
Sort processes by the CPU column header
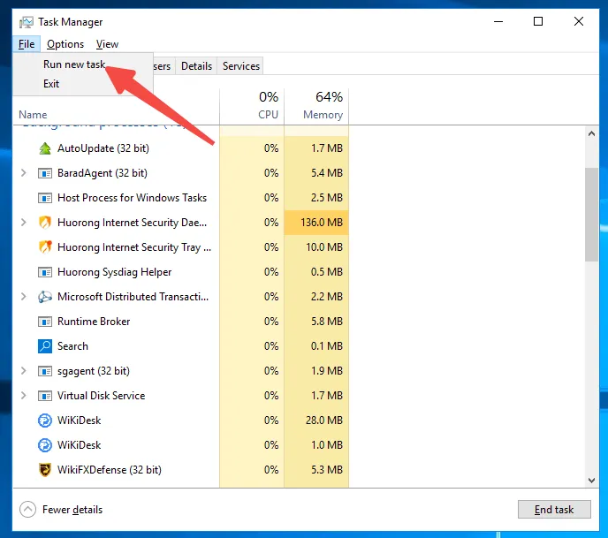(x=252, y=107)
